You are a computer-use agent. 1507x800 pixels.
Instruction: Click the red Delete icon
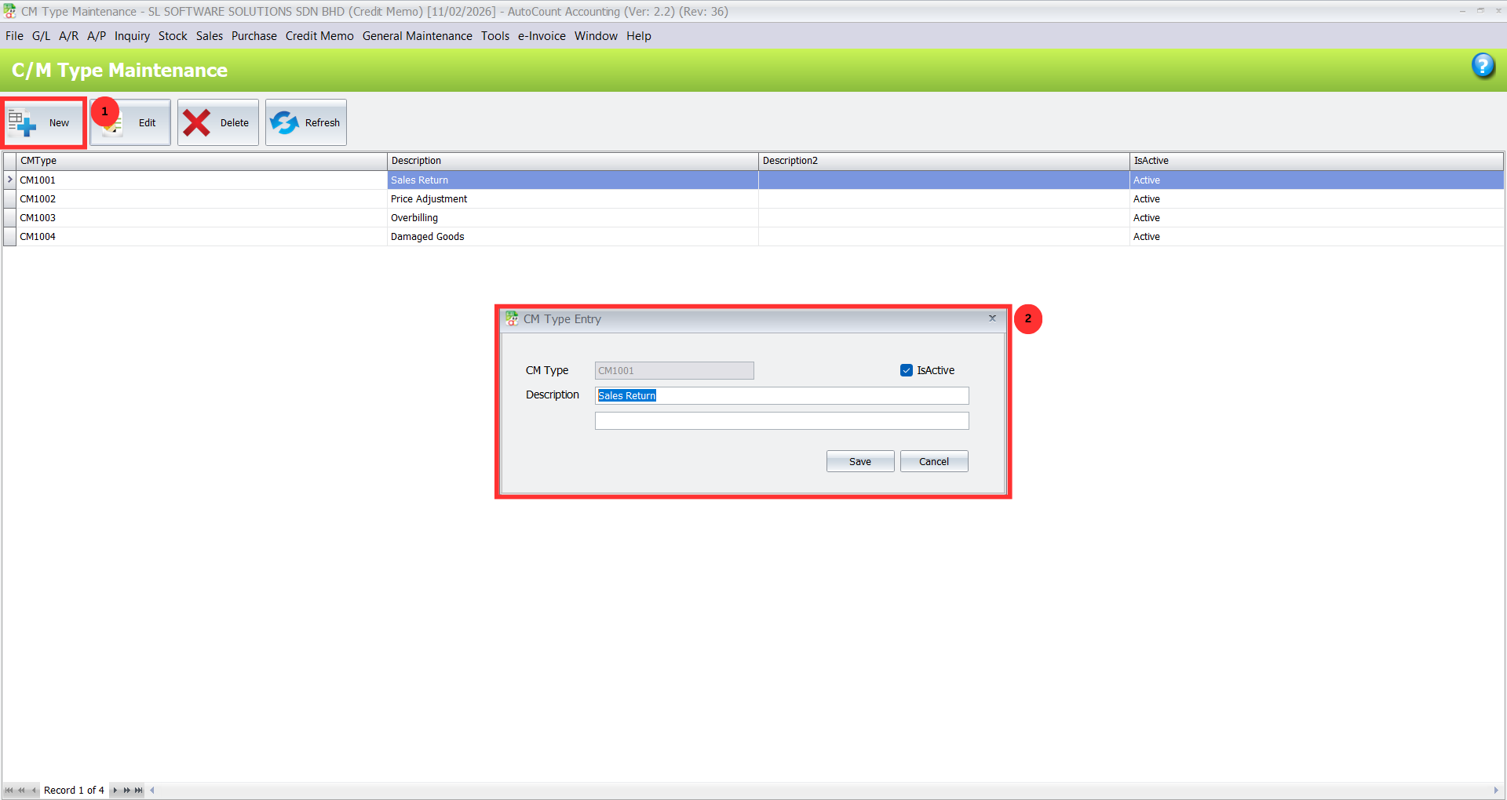(197, 122)
